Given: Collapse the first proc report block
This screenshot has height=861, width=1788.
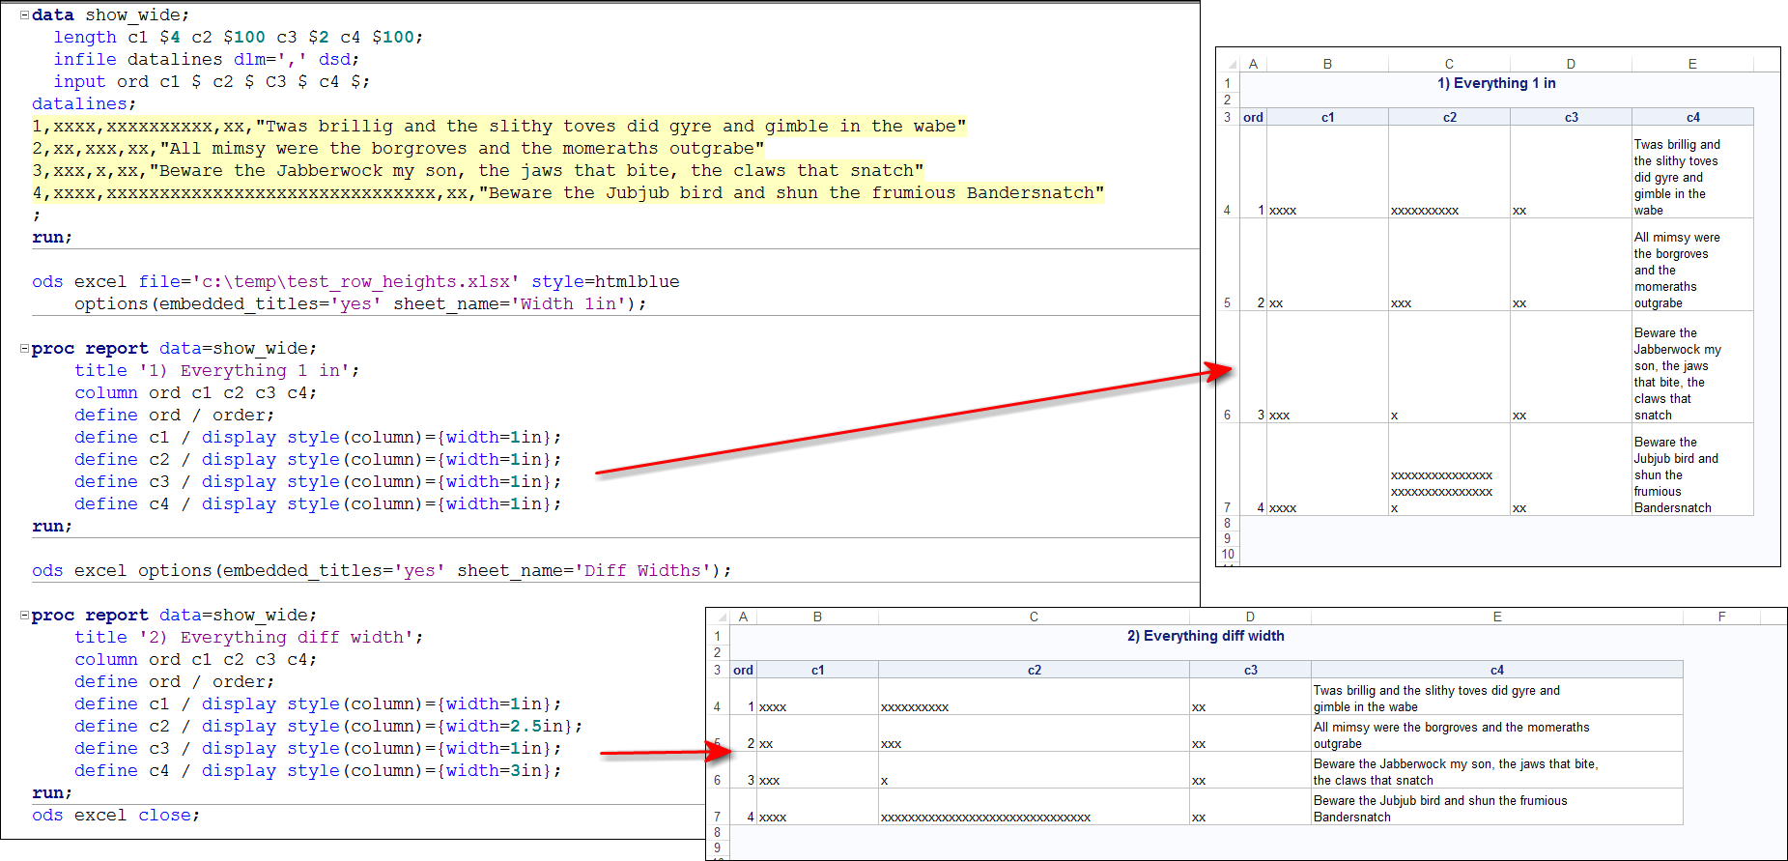Looking at the screenshot, I should coord(24,349).
